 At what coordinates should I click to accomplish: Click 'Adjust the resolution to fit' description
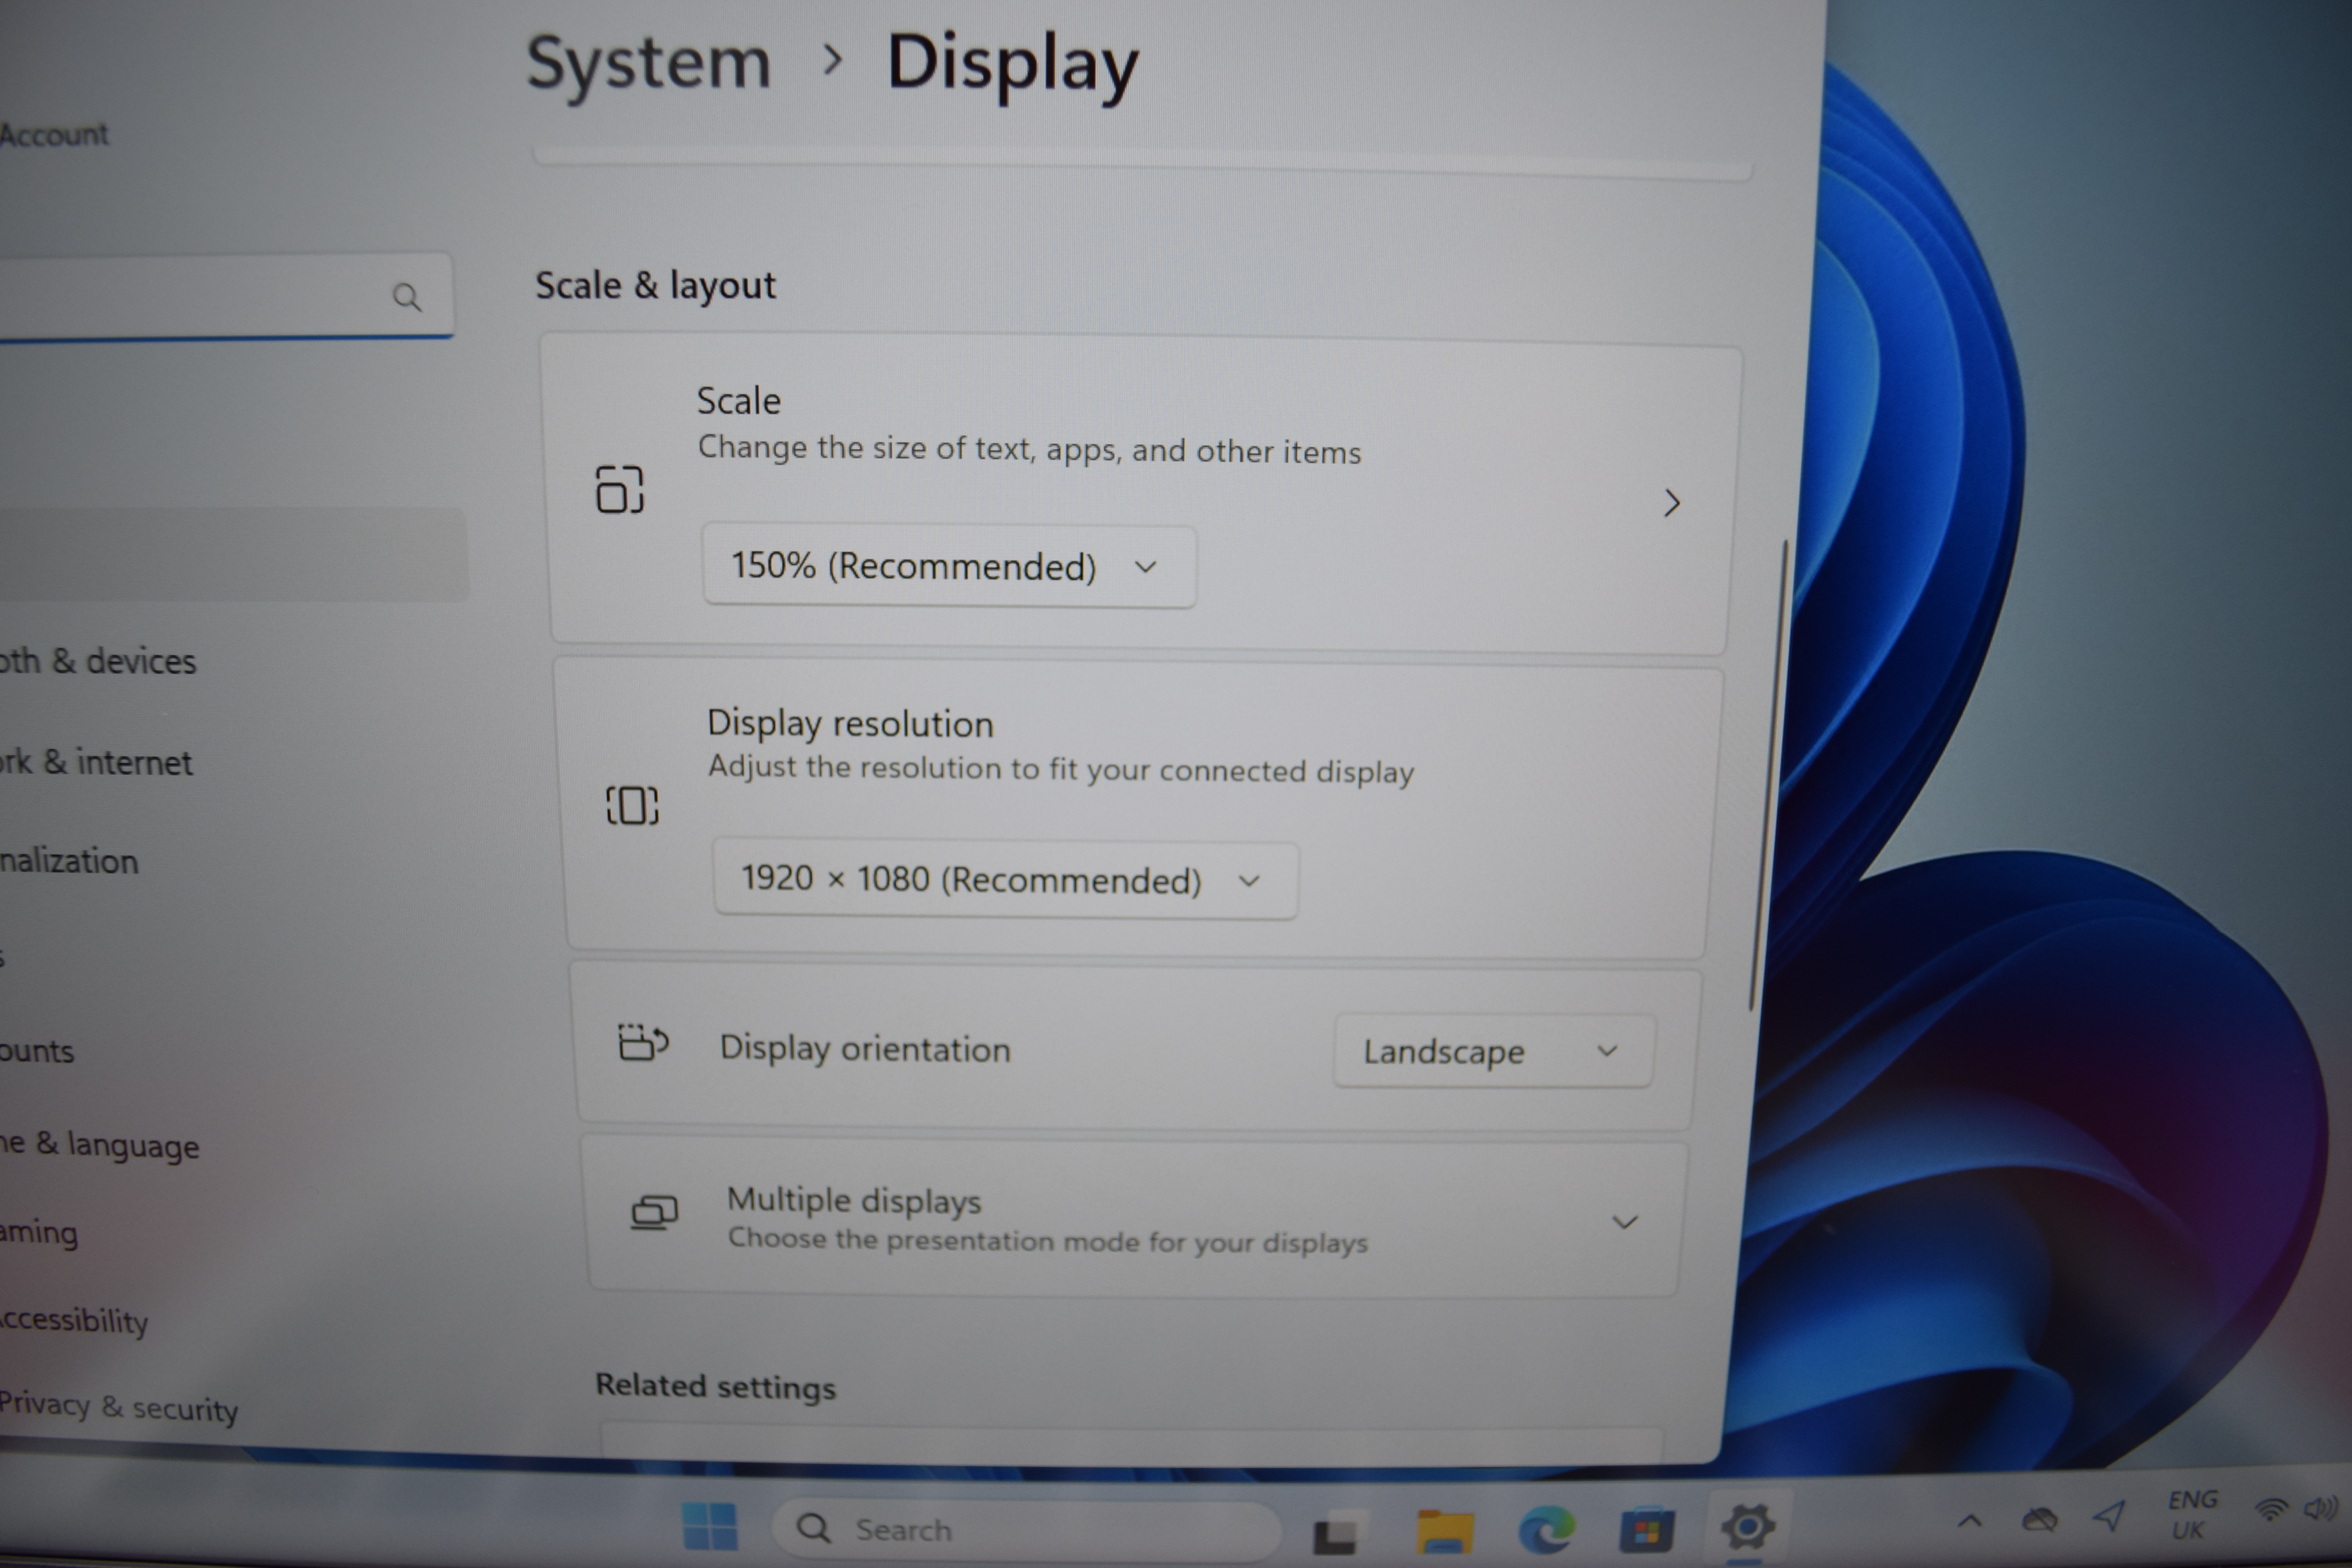[1061, 770]
